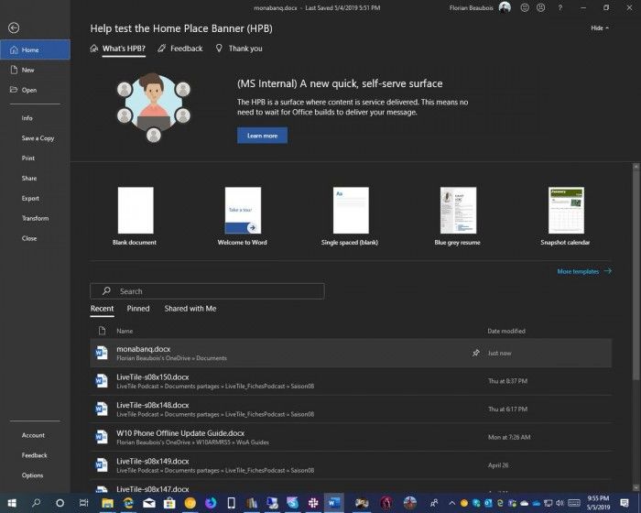
Task: Show the Shared with Me tab
Action: point(190,309)
